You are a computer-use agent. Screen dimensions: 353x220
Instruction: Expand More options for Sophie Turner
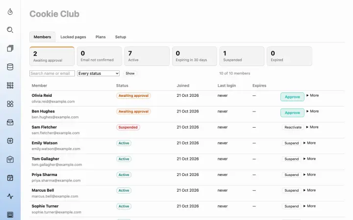pyautogui.click(x=309, y=206)
